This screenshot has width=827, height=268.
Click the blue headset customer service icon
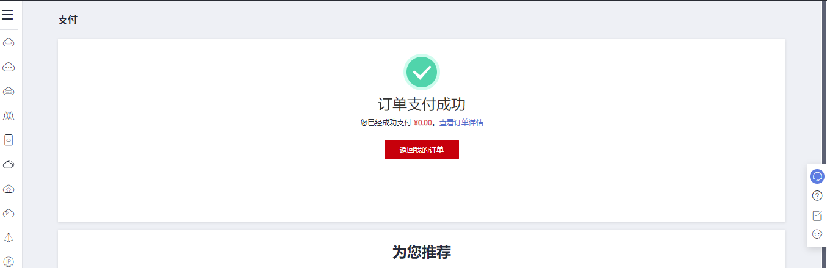[x=817, y=176]
